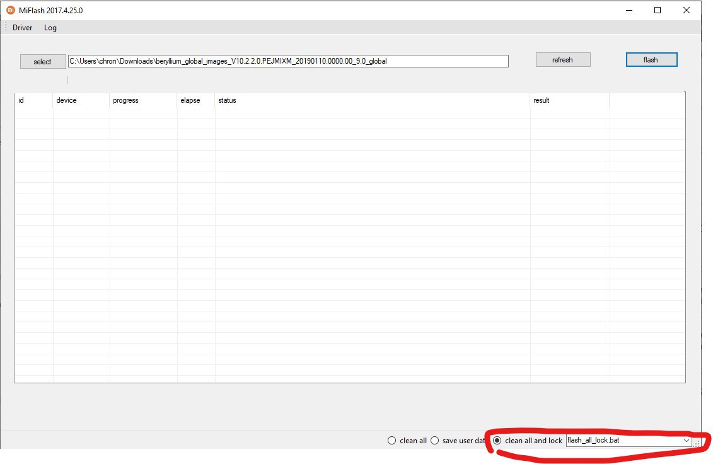Click the 'progress' column header
Image resolution: width=713 pixels, height=464 pixels.
[x=142, y=100]
